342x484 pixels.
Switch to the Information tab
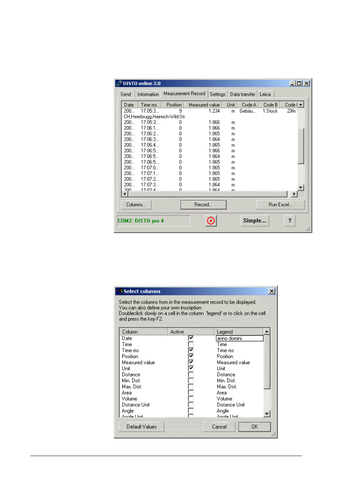coord(148,94)
